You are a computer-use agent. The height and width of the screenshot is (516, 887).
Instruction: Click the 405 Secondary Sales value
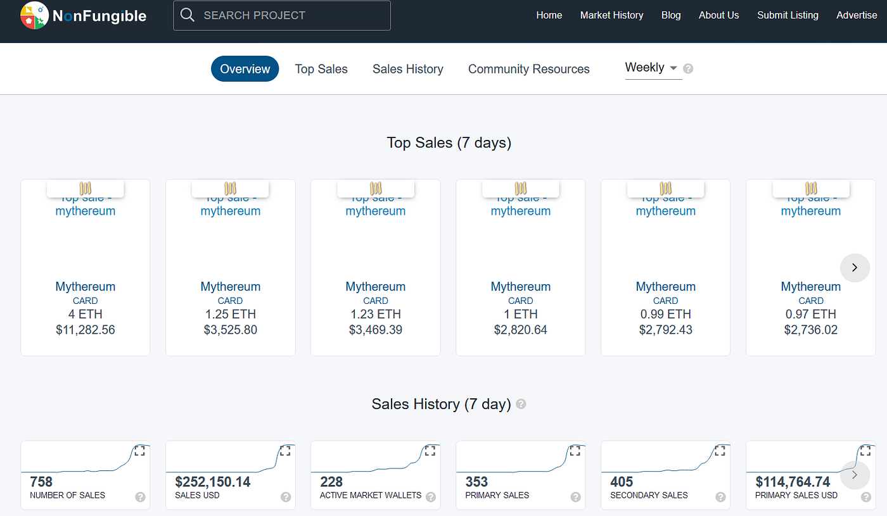click(622, 482)
